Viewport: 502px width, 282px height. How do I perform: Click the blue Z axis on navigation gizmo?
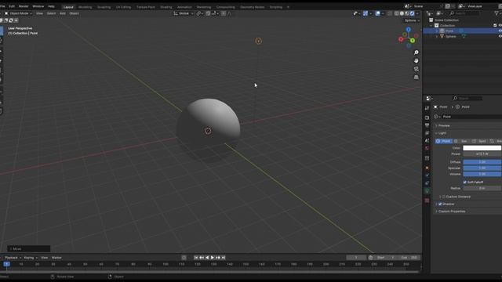(x=408, y=30)
